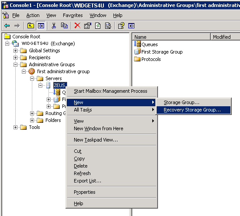Select Recipients in the tree
This screenshot has width=240, height=216.
click(x=39, y=57)
